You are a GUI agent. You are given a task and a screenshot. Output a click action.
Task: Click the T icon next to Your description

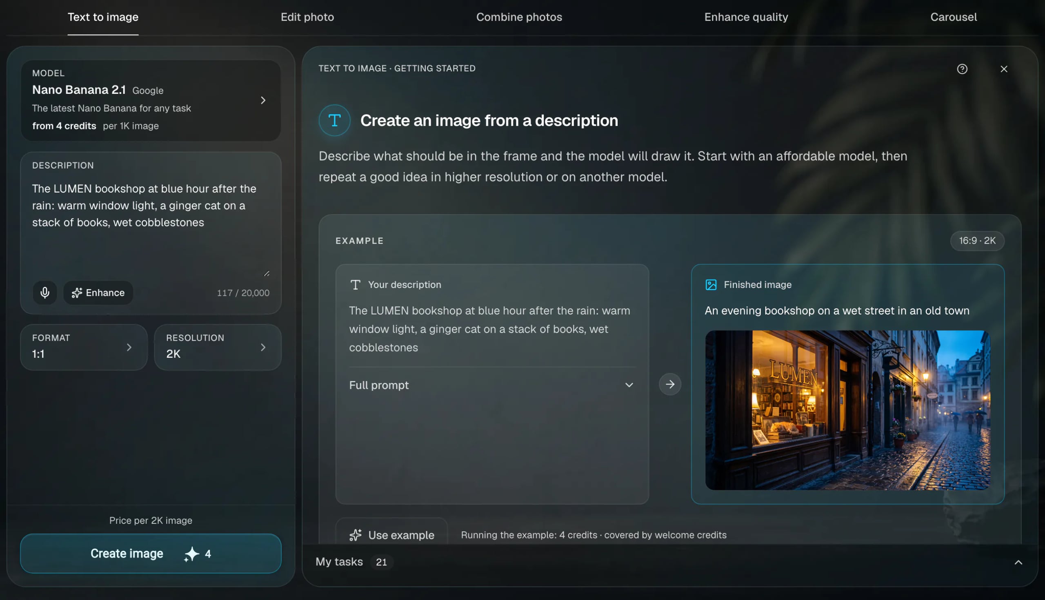355,285
